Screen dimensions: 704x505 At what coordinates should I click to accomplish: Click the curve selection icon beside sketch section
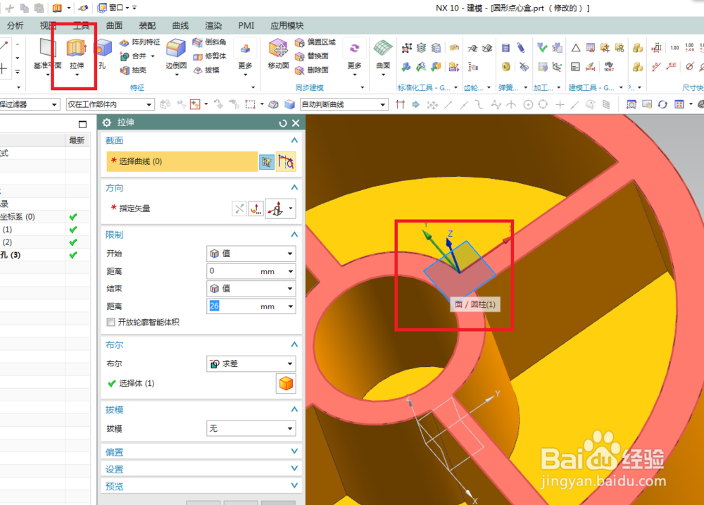(x=286, y=162)
